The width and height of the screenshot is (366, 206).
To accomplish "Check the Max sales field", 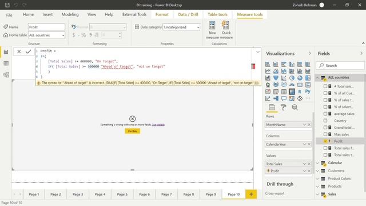I will coord(325,134).
